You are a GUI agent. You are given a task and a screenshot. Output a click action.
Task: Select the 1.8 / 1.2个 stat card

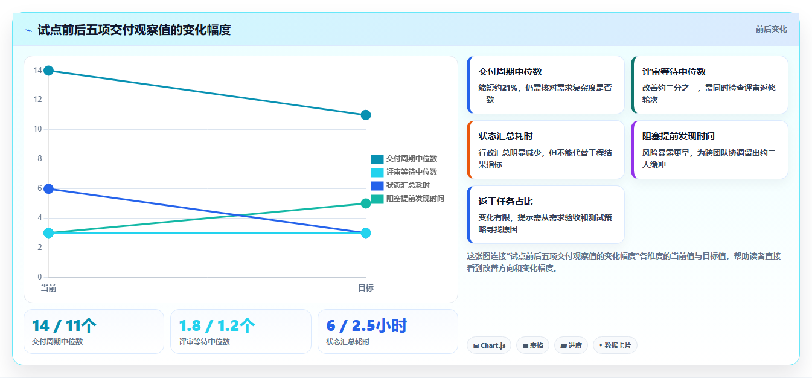(241, 332)
